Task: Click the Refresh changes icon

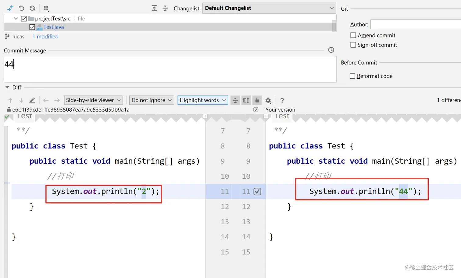Action: point(32,8)
